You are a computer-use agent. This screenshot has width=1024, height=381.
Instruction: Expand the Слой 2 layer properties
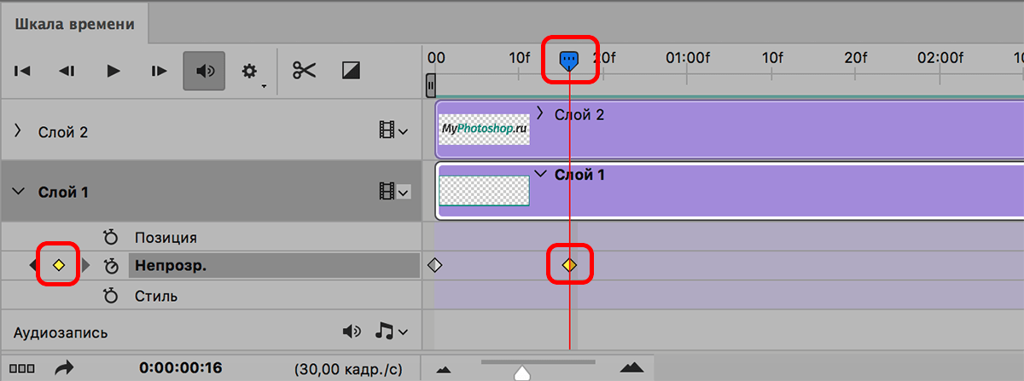[17, 132]
